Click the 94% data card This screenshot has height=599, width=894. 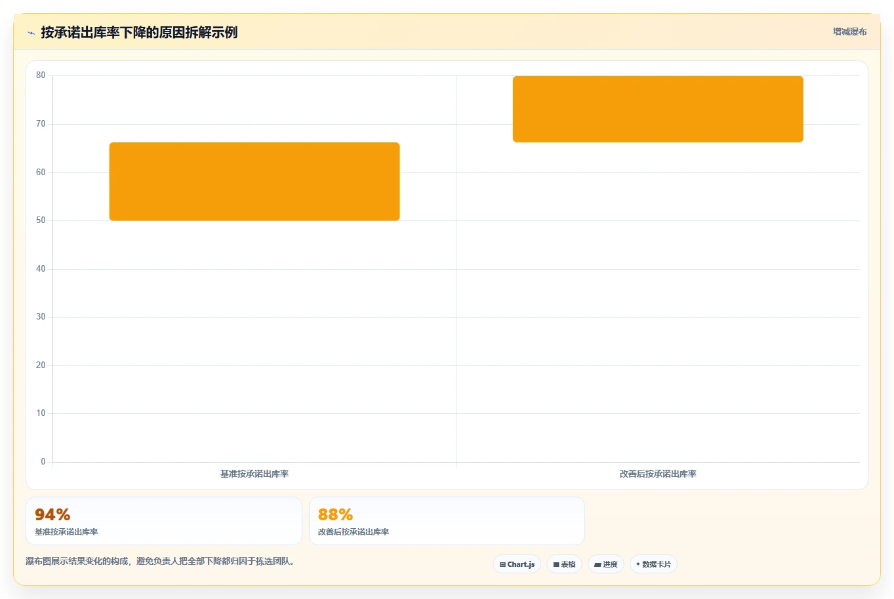pos(164,521)
